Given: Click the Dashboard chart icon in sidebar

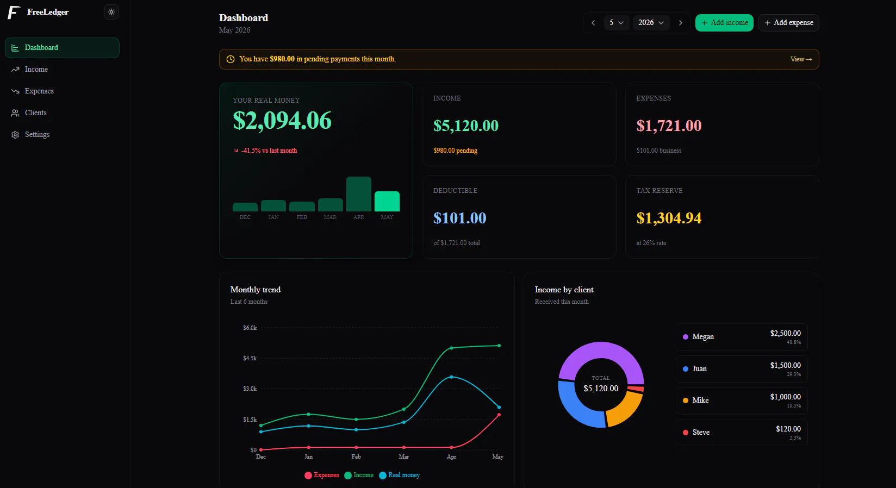Looking at the screenshot, I should 15,48.
